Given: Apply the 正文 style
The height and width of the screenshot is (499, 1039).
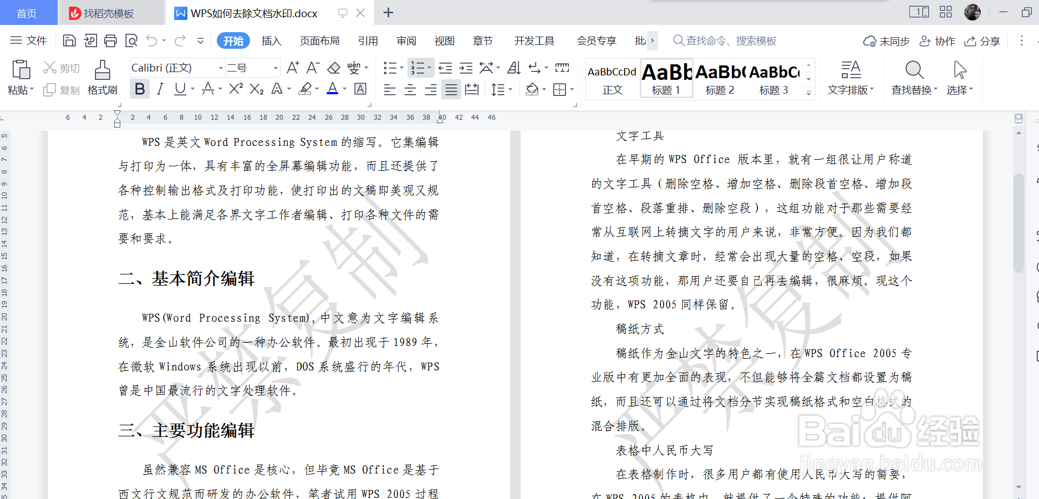Looking at the screenshot, I should (x=612, y=79).
